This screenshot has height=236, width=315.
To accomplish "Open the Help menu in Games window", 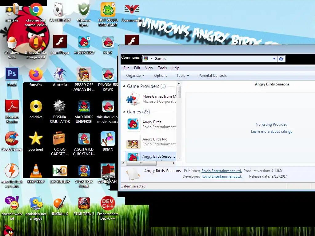I will (x=175, y=68).
